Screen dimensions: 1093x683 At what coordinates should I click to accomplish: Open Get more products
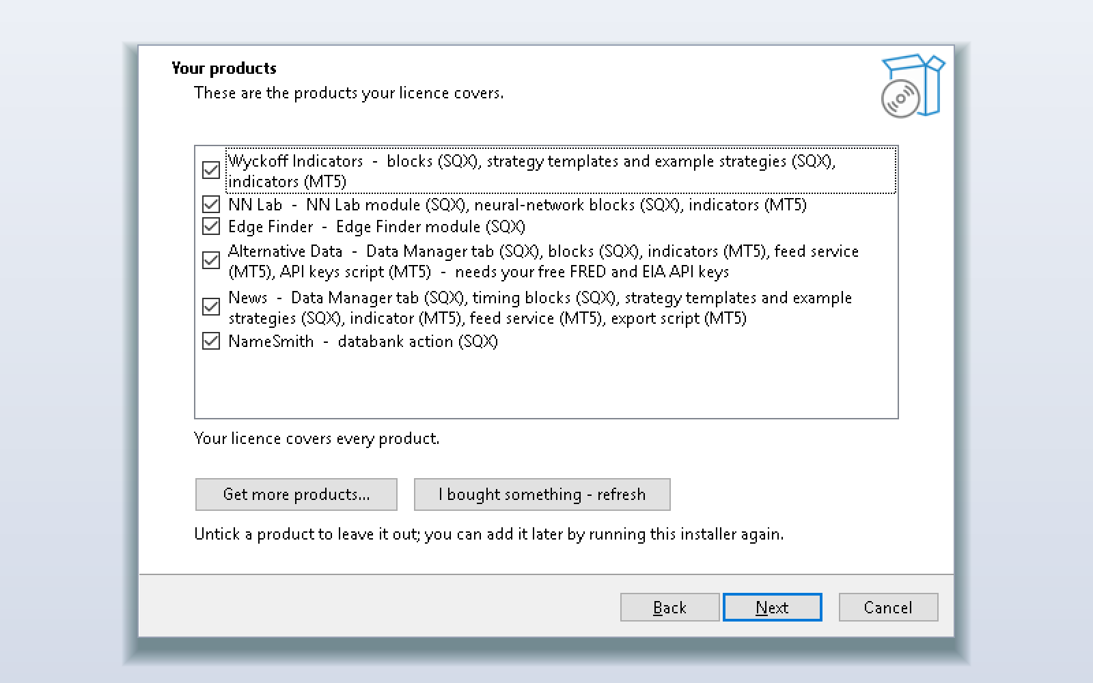296,494
